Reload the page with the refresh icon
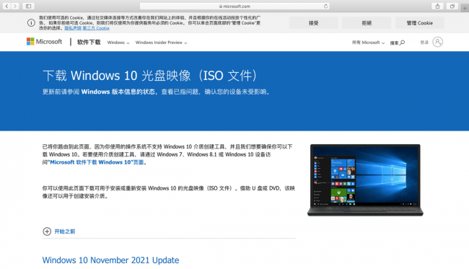 (x=325, y=6)
